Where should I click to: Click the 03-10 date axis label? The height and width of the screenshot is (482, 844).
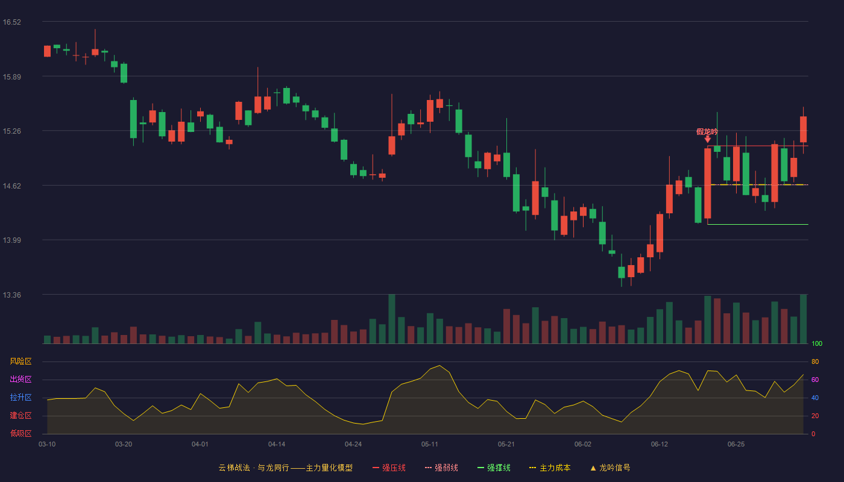(47, 444)
